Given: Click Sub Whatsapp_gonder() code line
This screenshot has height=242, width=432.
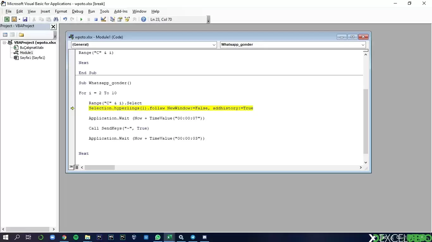Looking at the screenshot, I should 105,83.
